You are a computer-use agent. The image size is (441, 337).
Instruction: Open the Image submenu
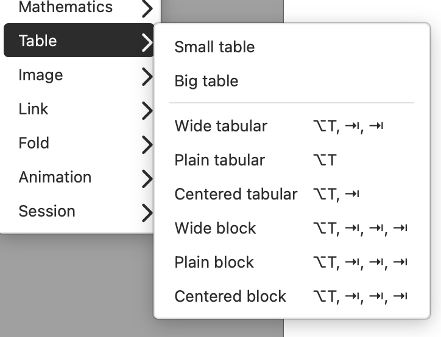pyautogui.click(x=41, y=75)
